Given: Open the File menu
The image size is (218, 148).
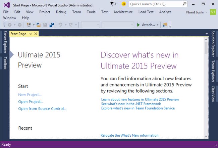Looking at the screenshot, I should click(6, 12).
